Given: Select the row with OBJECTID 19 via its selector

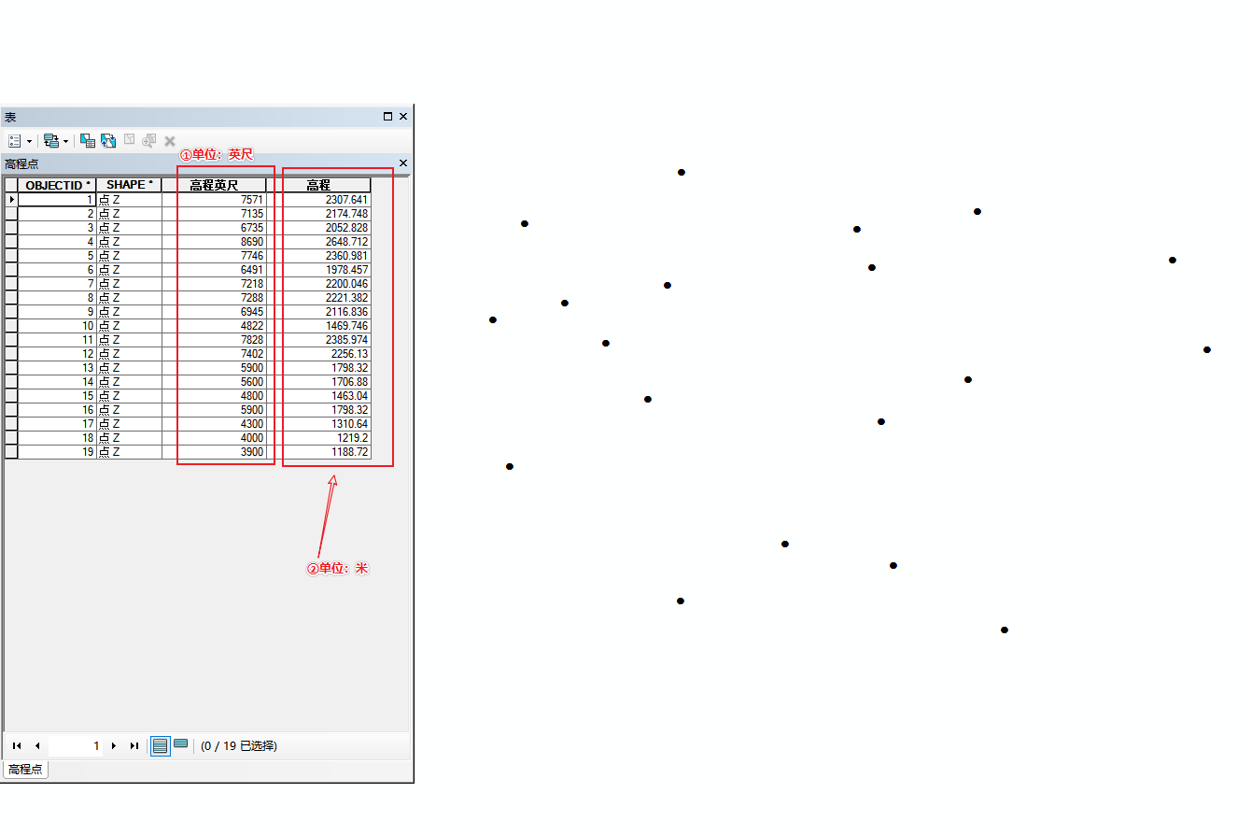Looking at the screenshot, I should pos(11,452).
